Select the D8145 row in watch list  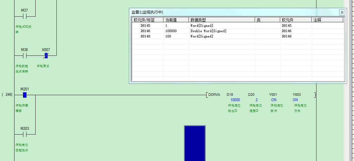pyautogui.click(x=145, y=26)
